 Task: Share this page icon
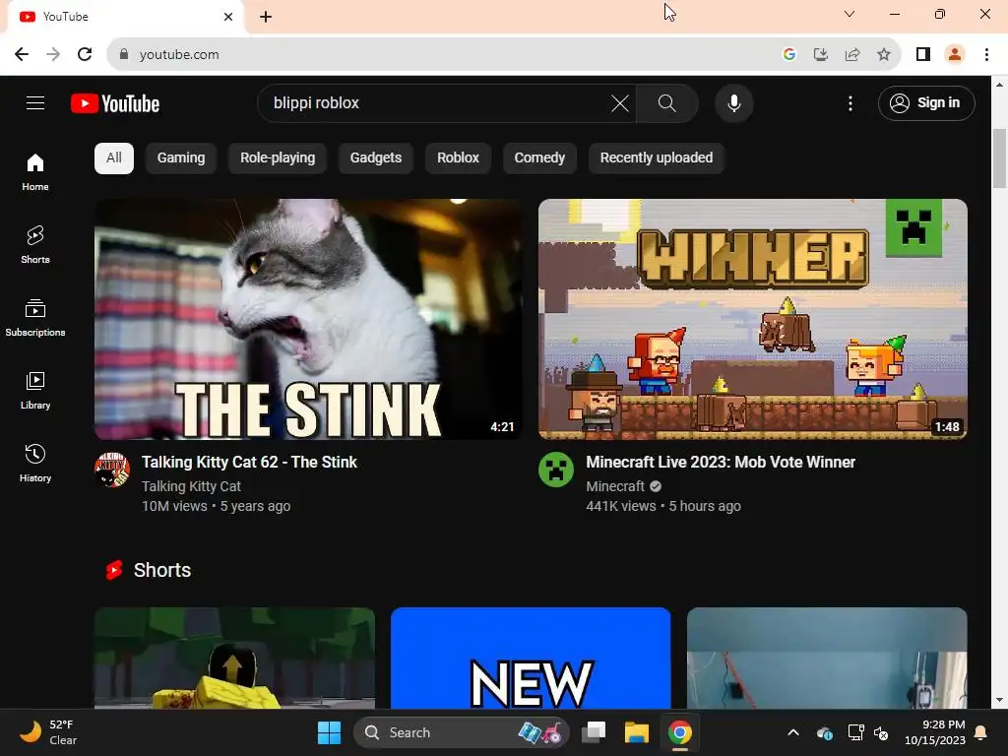pyautogui.click(x=852, y=55)
